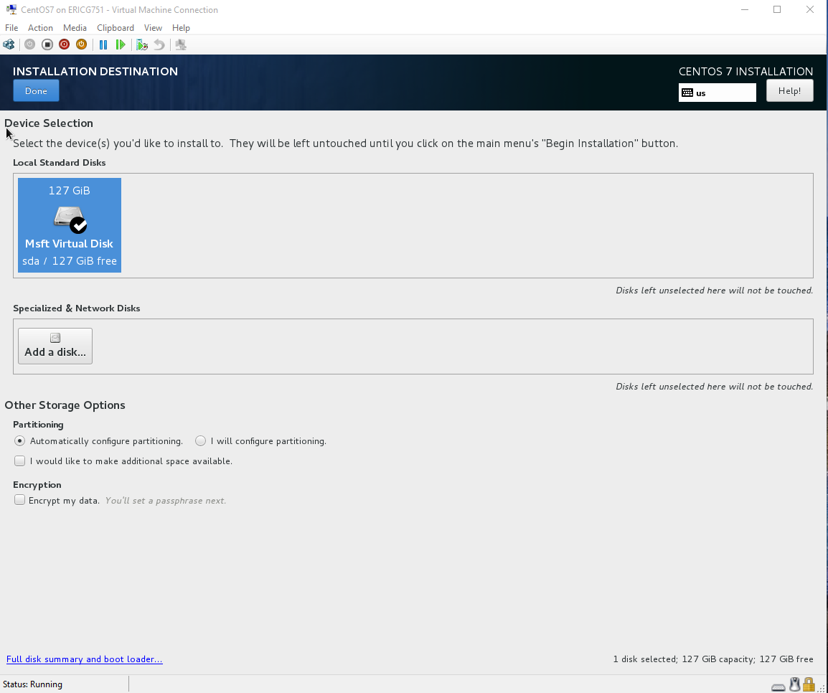828x693 pixels.
Task: Open the File menu
Action: click(x=11, y=28)
